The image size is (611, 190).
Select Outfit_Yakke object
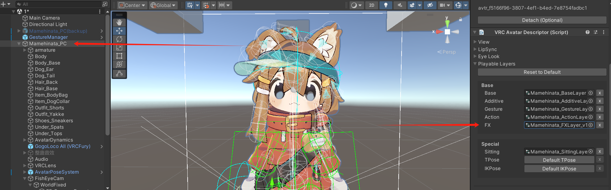49,114
